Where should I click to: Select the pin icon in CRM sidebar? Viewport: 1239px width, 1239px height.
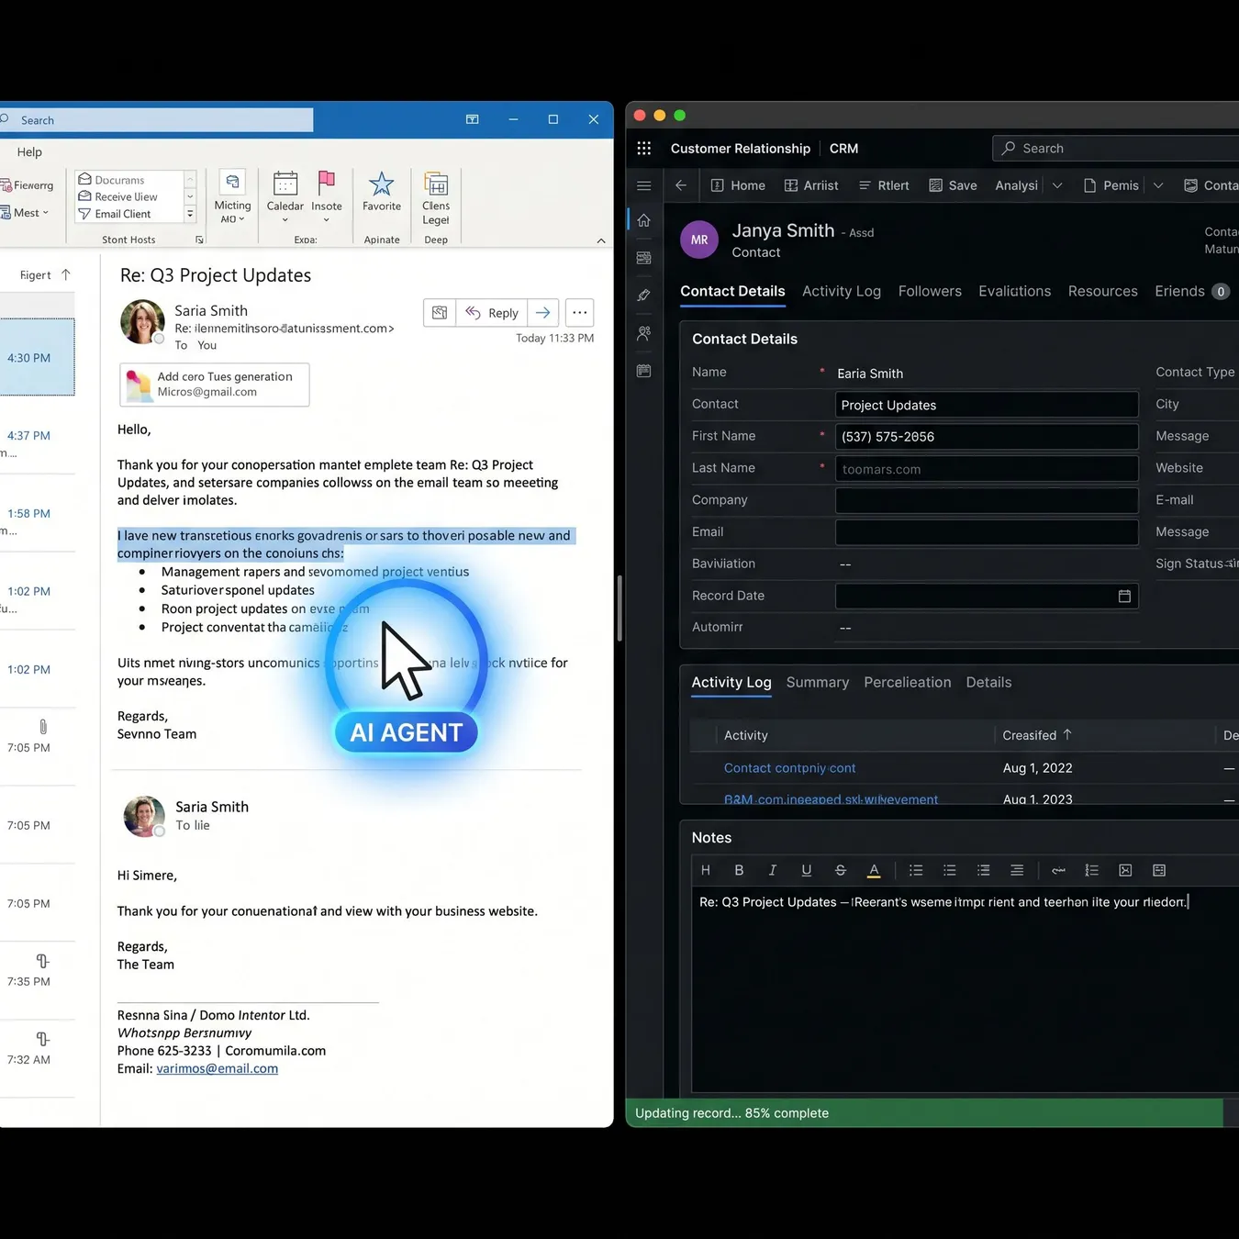click(644, 296)
